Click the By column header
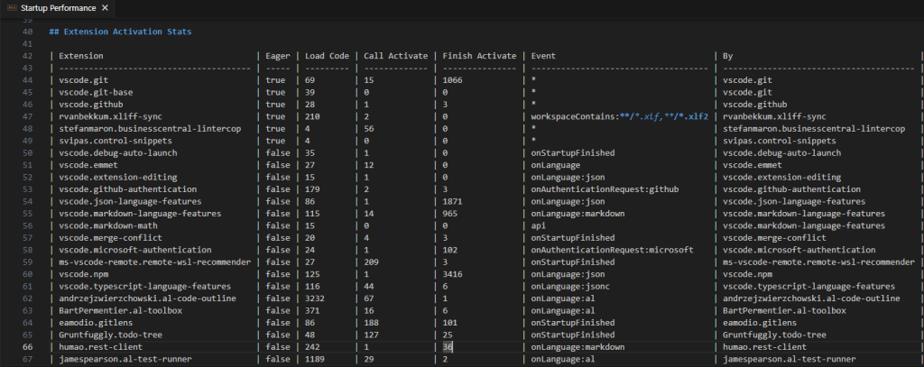Screen dimensions: 924x367 (727, 56)
